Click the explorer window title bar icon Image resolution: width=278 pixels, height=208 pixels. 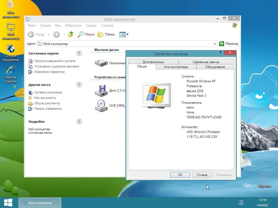pyautogui.click(x=28, y=19)
